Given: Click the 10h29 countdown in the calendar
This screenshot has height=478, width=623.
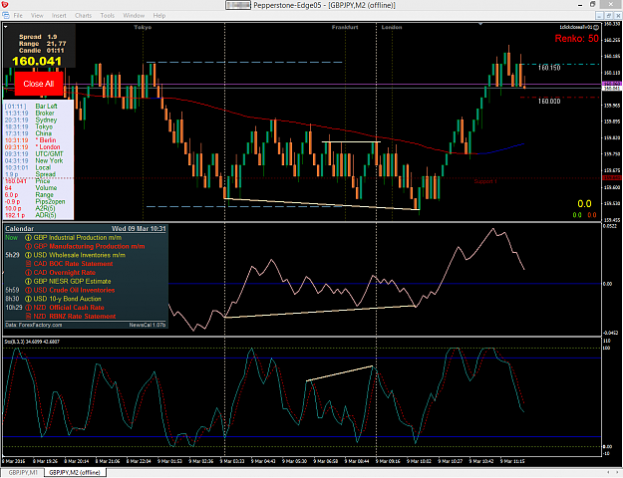Looking at the screenshot, I should [14, 308].
